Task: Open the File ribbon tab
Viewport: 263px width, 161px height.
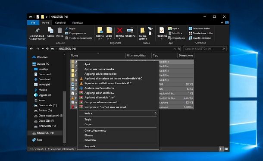Action: (x=33, y=23)
